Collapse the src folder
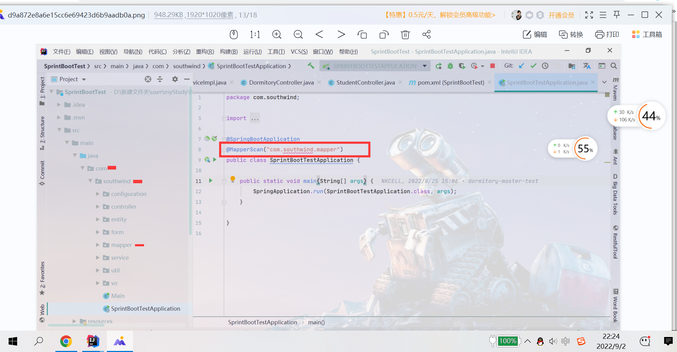The width and height of the screenshot is (677, 352). pyautogui.click(x=59, y=130)
